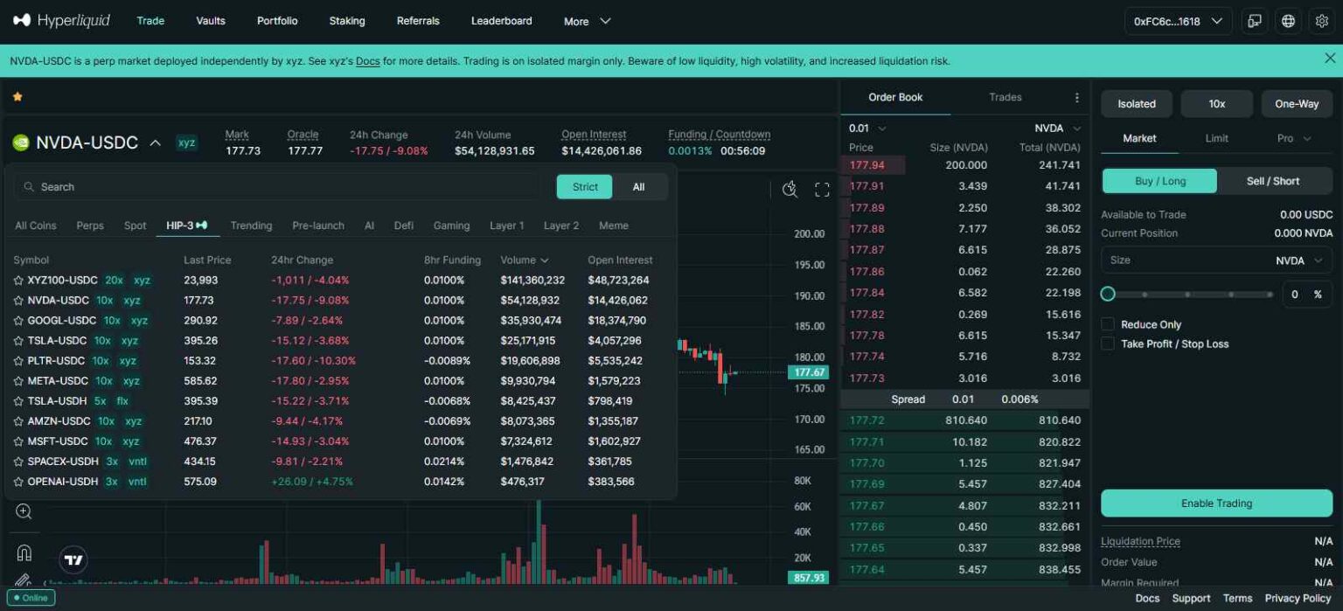
Task: Enable the Reduce Only checkbox
Action: [1108, 324]
